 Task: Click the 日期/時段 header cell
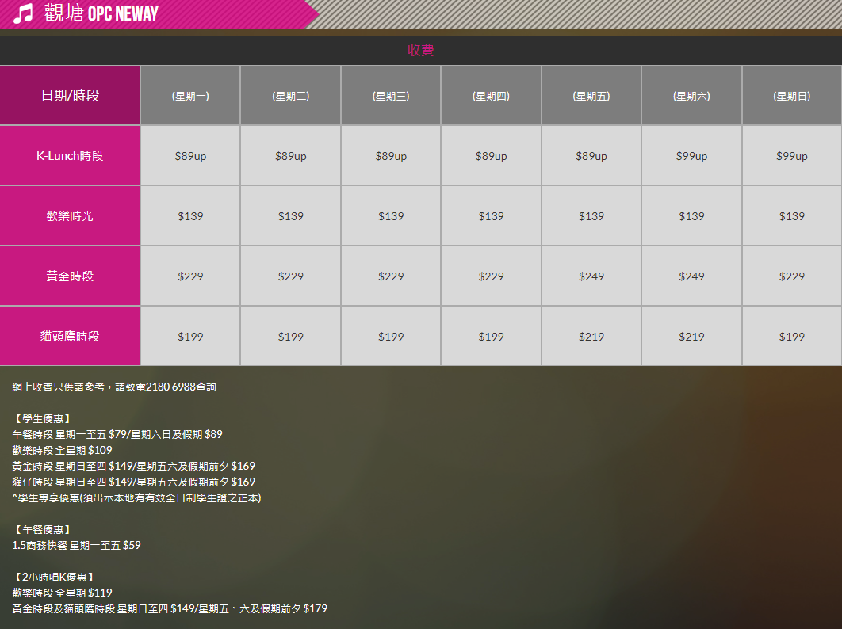pos(70,95)
